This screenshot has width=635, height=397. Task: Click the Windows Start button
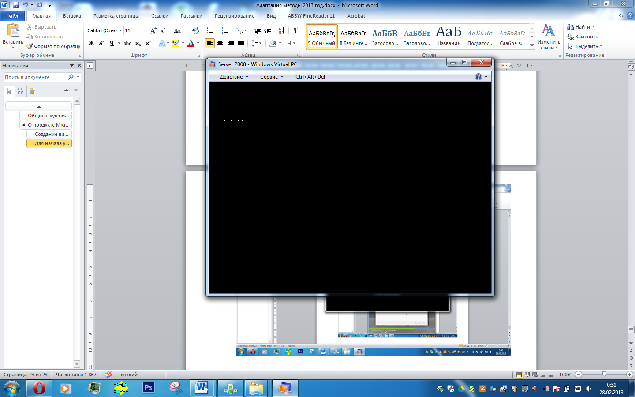pos(11,389)
